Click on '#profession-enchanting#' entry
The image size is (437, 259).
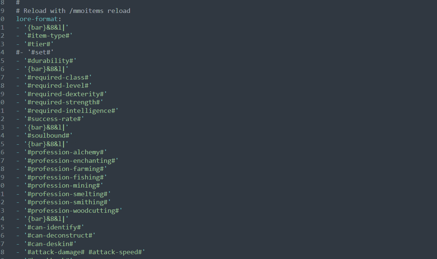click(71, 161)
